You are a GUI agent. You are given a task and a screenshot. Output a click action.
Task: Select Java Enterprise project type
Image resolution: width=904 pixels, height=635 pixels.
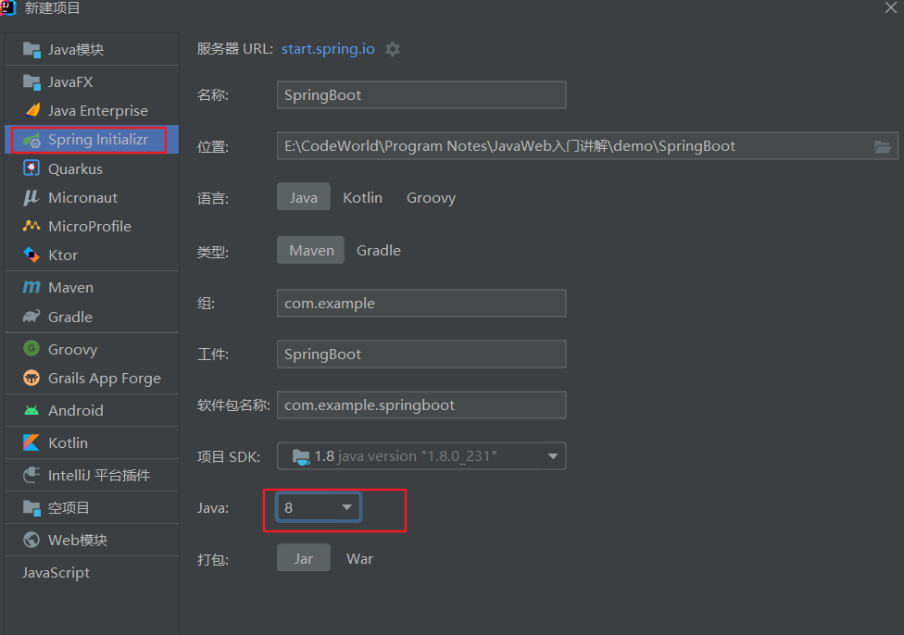pyautogui.click(x=92, y=111)
